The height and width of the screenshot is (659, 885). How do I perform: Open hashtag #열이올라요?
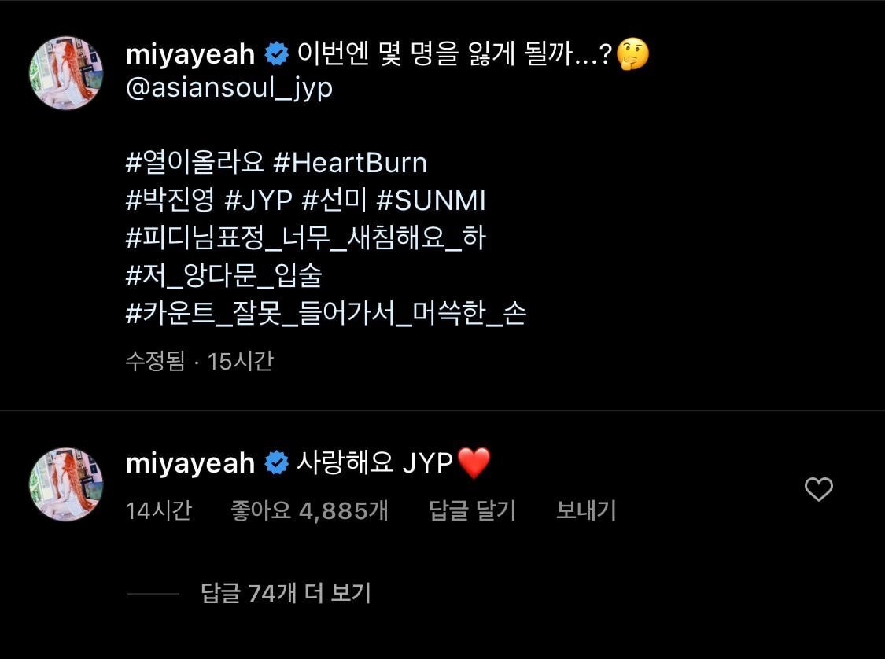pyautogui.click(x=195, y=163)
